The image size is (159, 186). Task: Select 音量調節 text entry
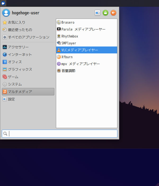pos(68,71)
